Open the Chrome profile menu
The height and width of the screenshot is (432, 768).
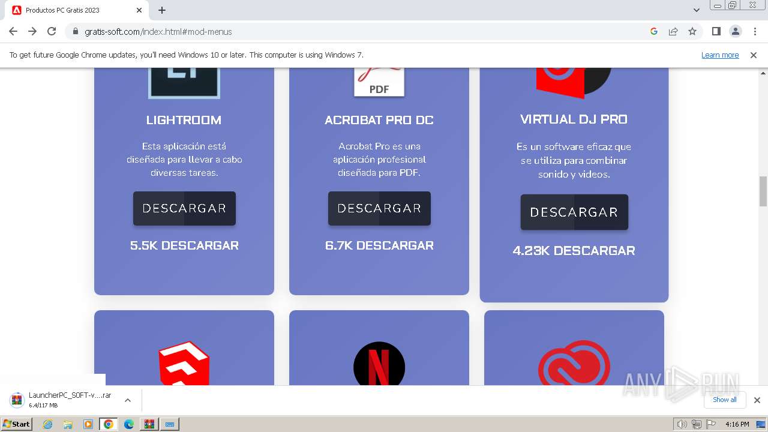[735, 31]
